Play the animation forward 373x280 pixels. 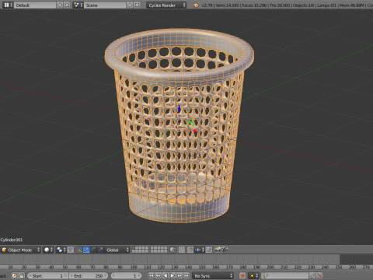pyautogui.click(x=173, y=275)
